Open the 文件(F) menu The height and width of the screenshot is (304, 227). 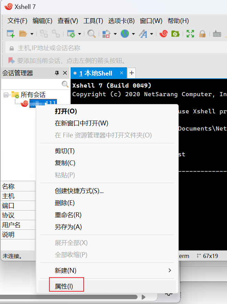coord(17,21)
